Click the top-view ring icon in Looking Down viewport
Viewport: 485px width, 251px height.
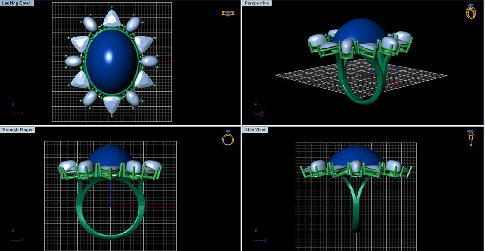tap(228, 13)
